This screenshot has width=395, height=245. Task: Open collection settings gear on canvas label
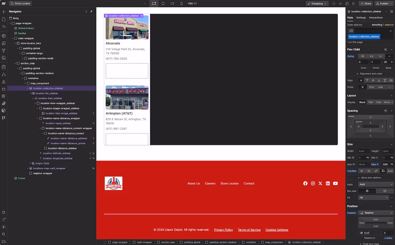click(x=142, y=15)
